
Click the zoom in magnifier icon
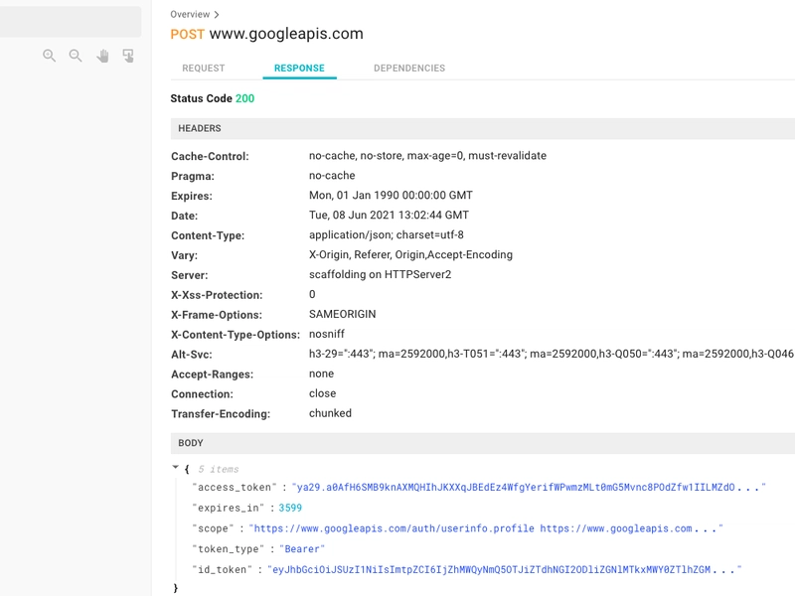pyautogui.click(x=49, y=56)
